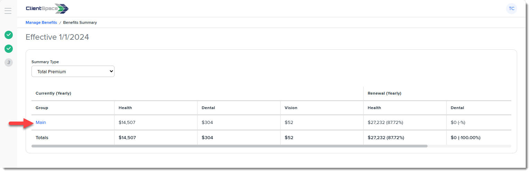Click the current Dental column header
This screenshot has height=173, width=531.
[208, 108]
